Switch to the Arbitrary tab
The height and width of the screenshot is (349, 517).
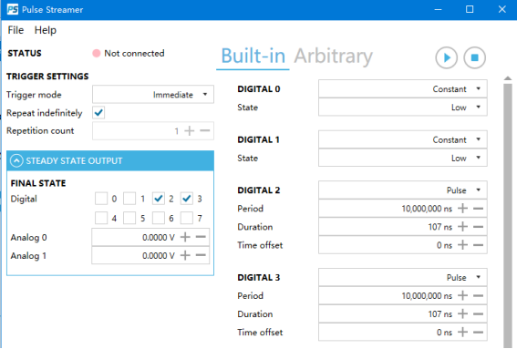[x=334, y=56]
